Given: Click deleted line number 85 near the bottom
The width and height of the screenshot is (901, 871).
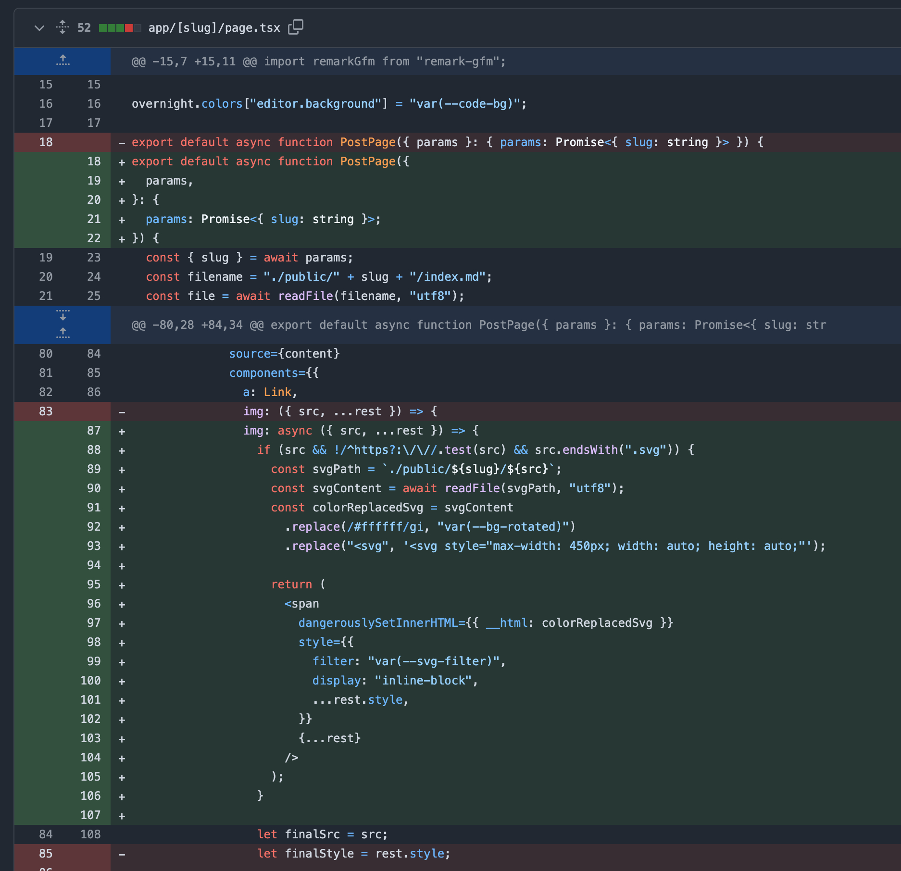Looking at the screenshot, I should tap(46, 854).
